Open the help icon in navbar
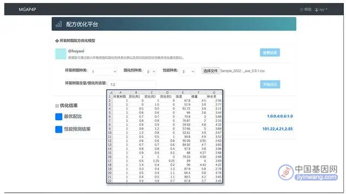The image size is (346, 194). pos(302,10)
